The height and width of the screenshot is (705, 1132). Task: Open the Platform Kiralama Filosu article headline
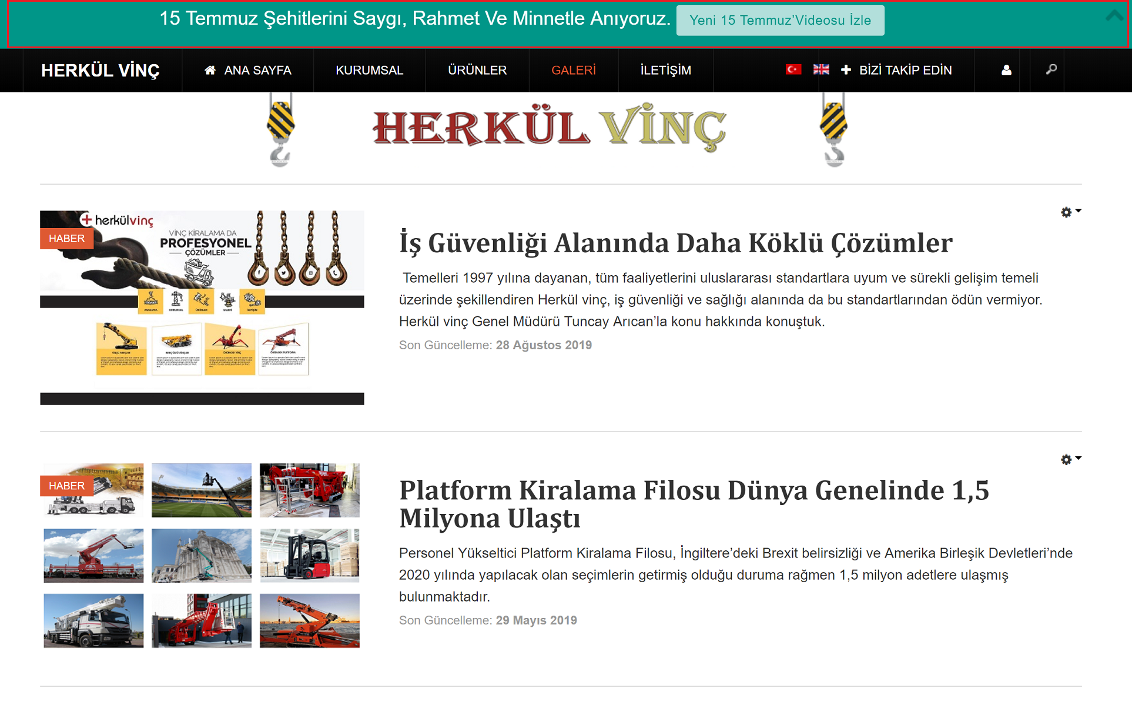(x=694, y=504)
